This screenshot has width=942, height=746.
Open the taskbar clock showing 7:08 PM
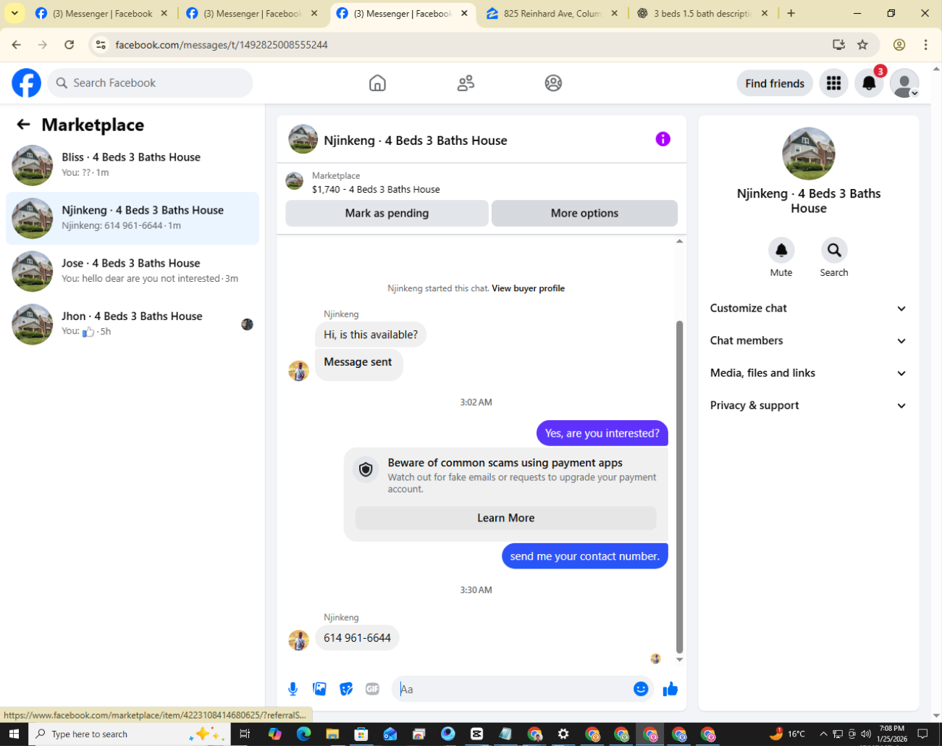[892, 734]
